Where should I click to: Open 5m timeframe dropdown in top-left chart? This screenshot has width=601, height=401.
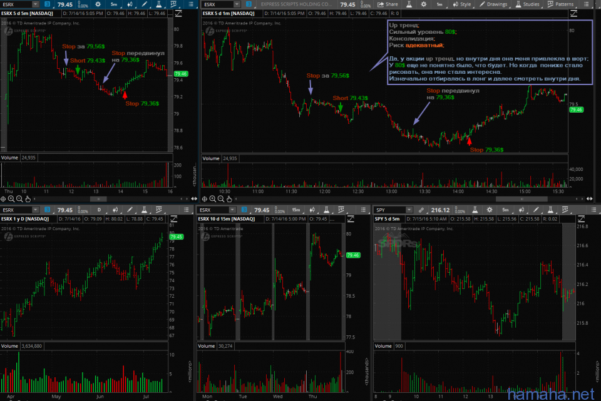tap(114, 4)
